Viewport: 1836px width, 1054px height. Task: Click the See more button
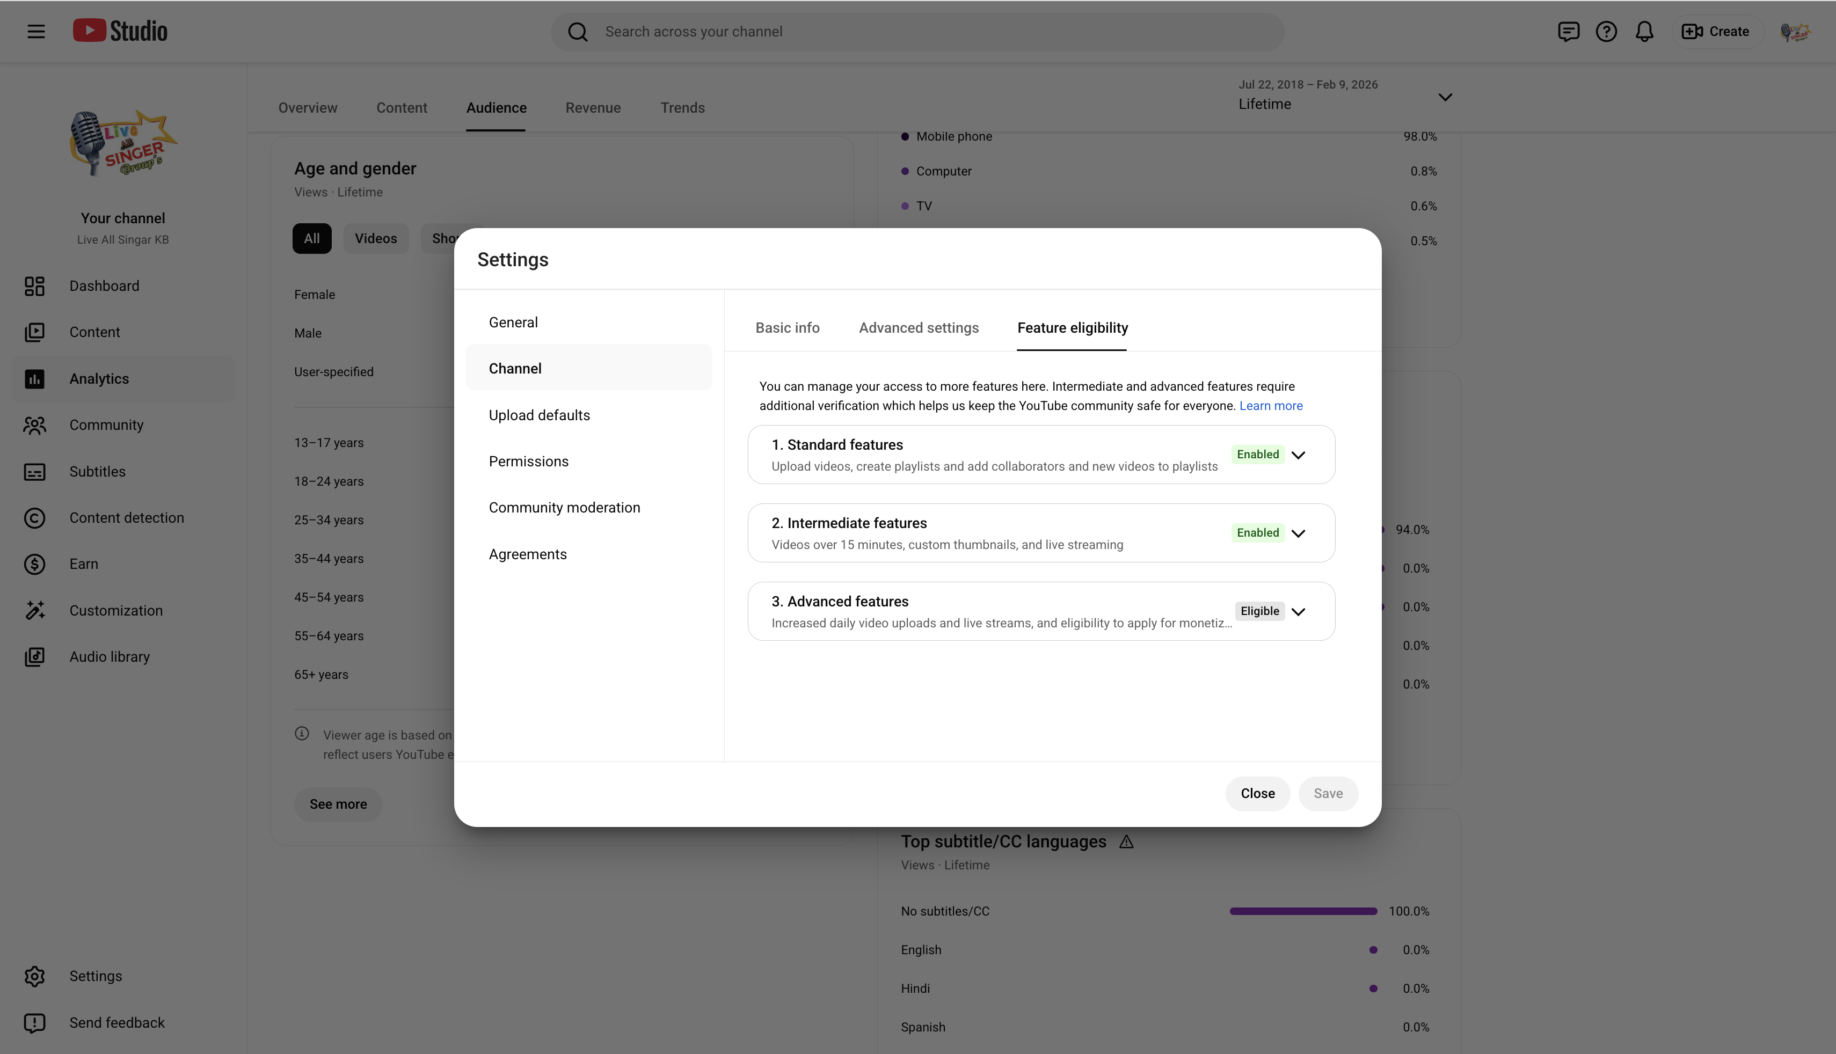(338, 804)
